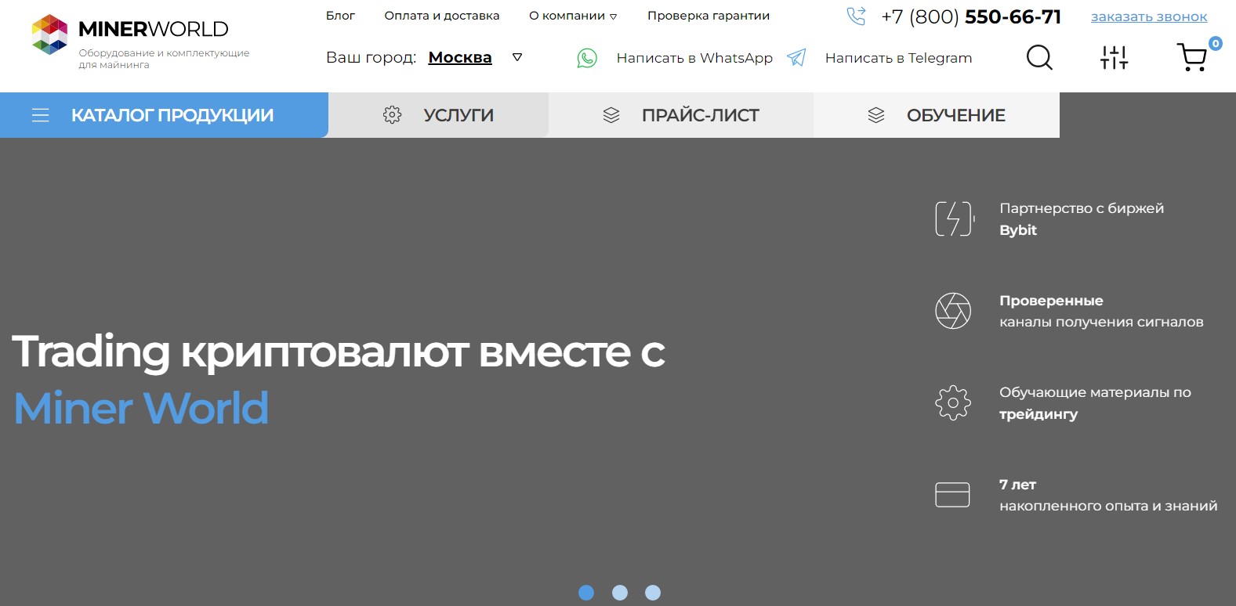
Task: Click the phone handset icon
Action: tap(856, 16)
